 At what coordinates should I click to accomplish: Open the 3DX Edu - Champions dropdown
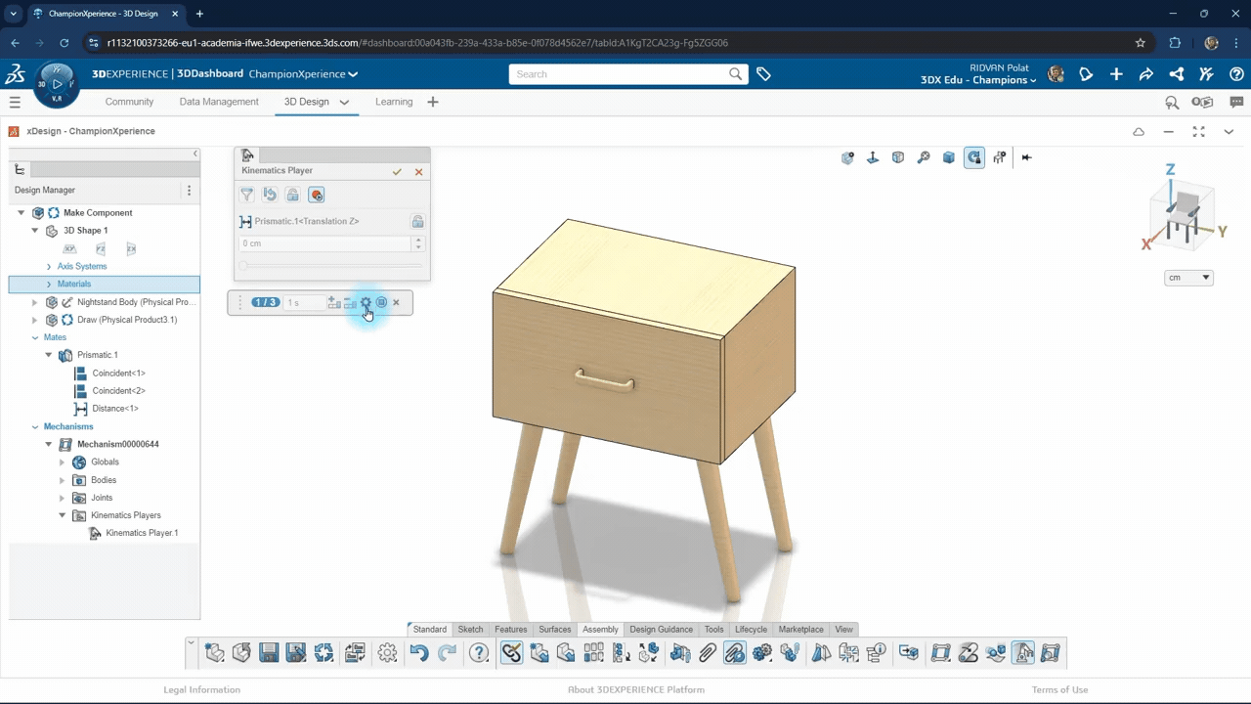coord(978,80)
